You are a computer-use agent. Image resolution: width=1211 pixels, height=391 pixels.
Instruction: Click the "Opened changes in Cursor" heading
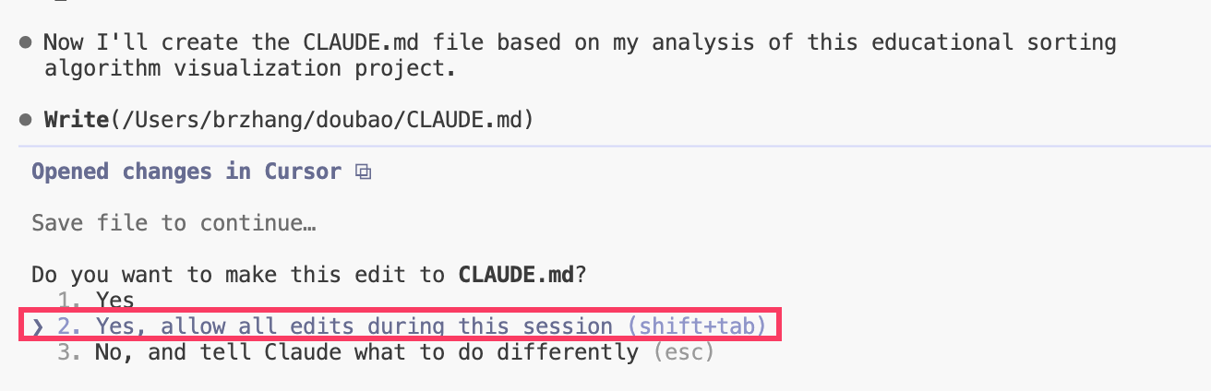(186, 172)
